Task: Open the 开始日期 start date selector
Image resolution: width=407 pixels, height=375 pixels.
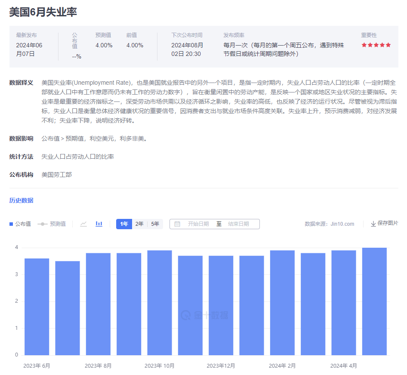Action: [198, 224]
